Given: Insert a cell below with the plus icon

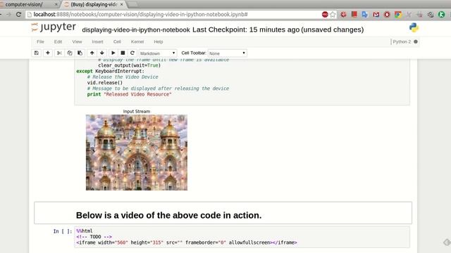Looking at the screenshot, I should click(x=48, y=53).
